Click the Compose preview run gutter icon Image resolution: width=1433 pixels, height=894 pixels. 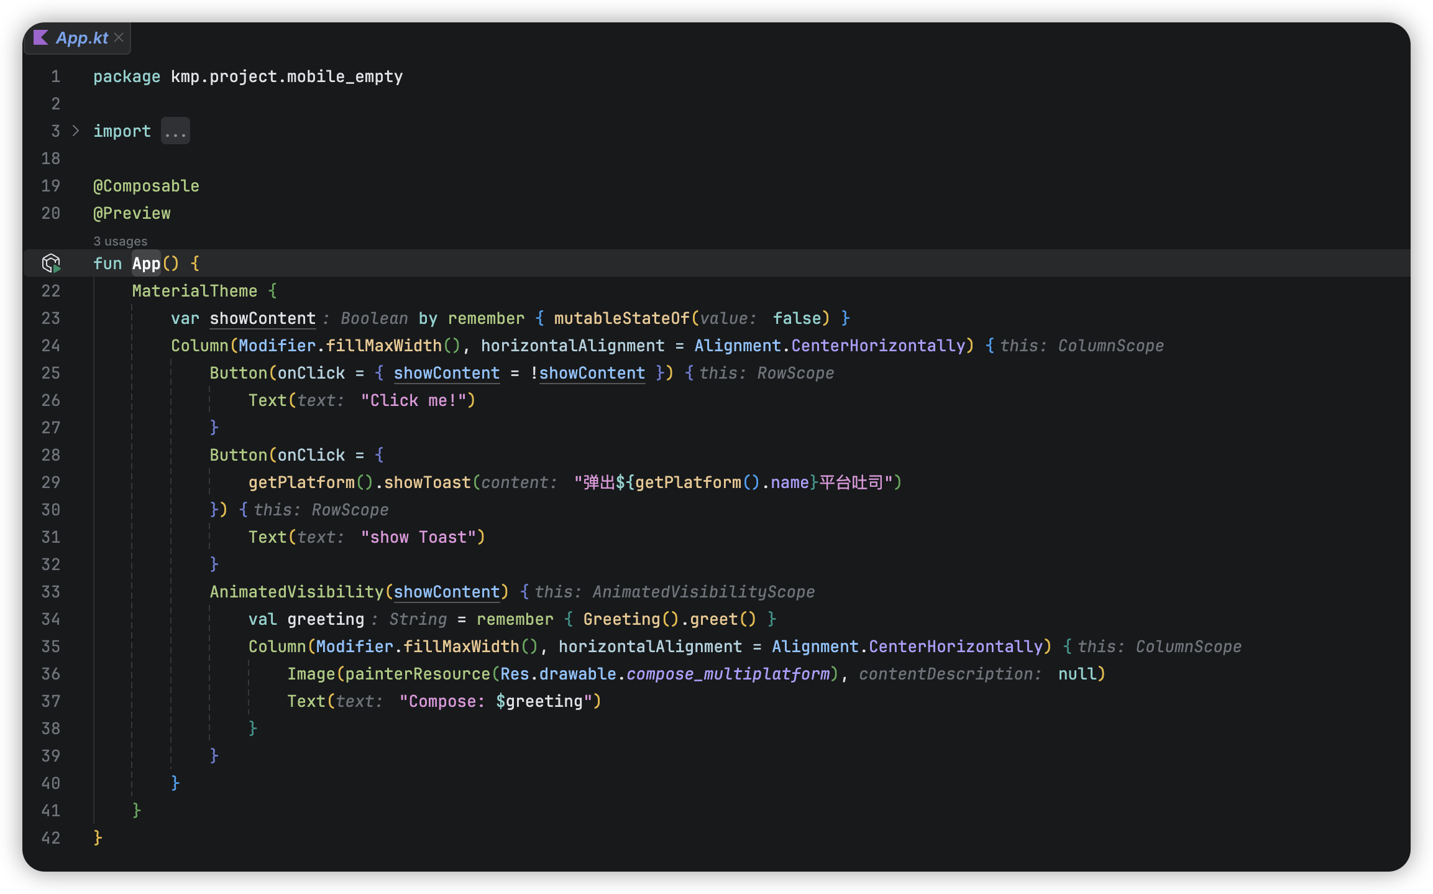[51, 263]
